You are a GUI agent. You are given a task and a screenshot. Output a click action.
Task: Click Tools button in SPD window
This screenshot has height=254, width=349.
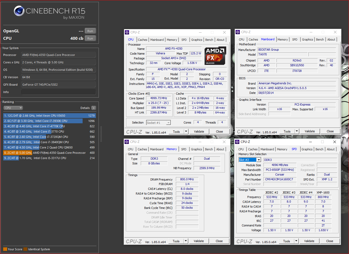point(287,241)
